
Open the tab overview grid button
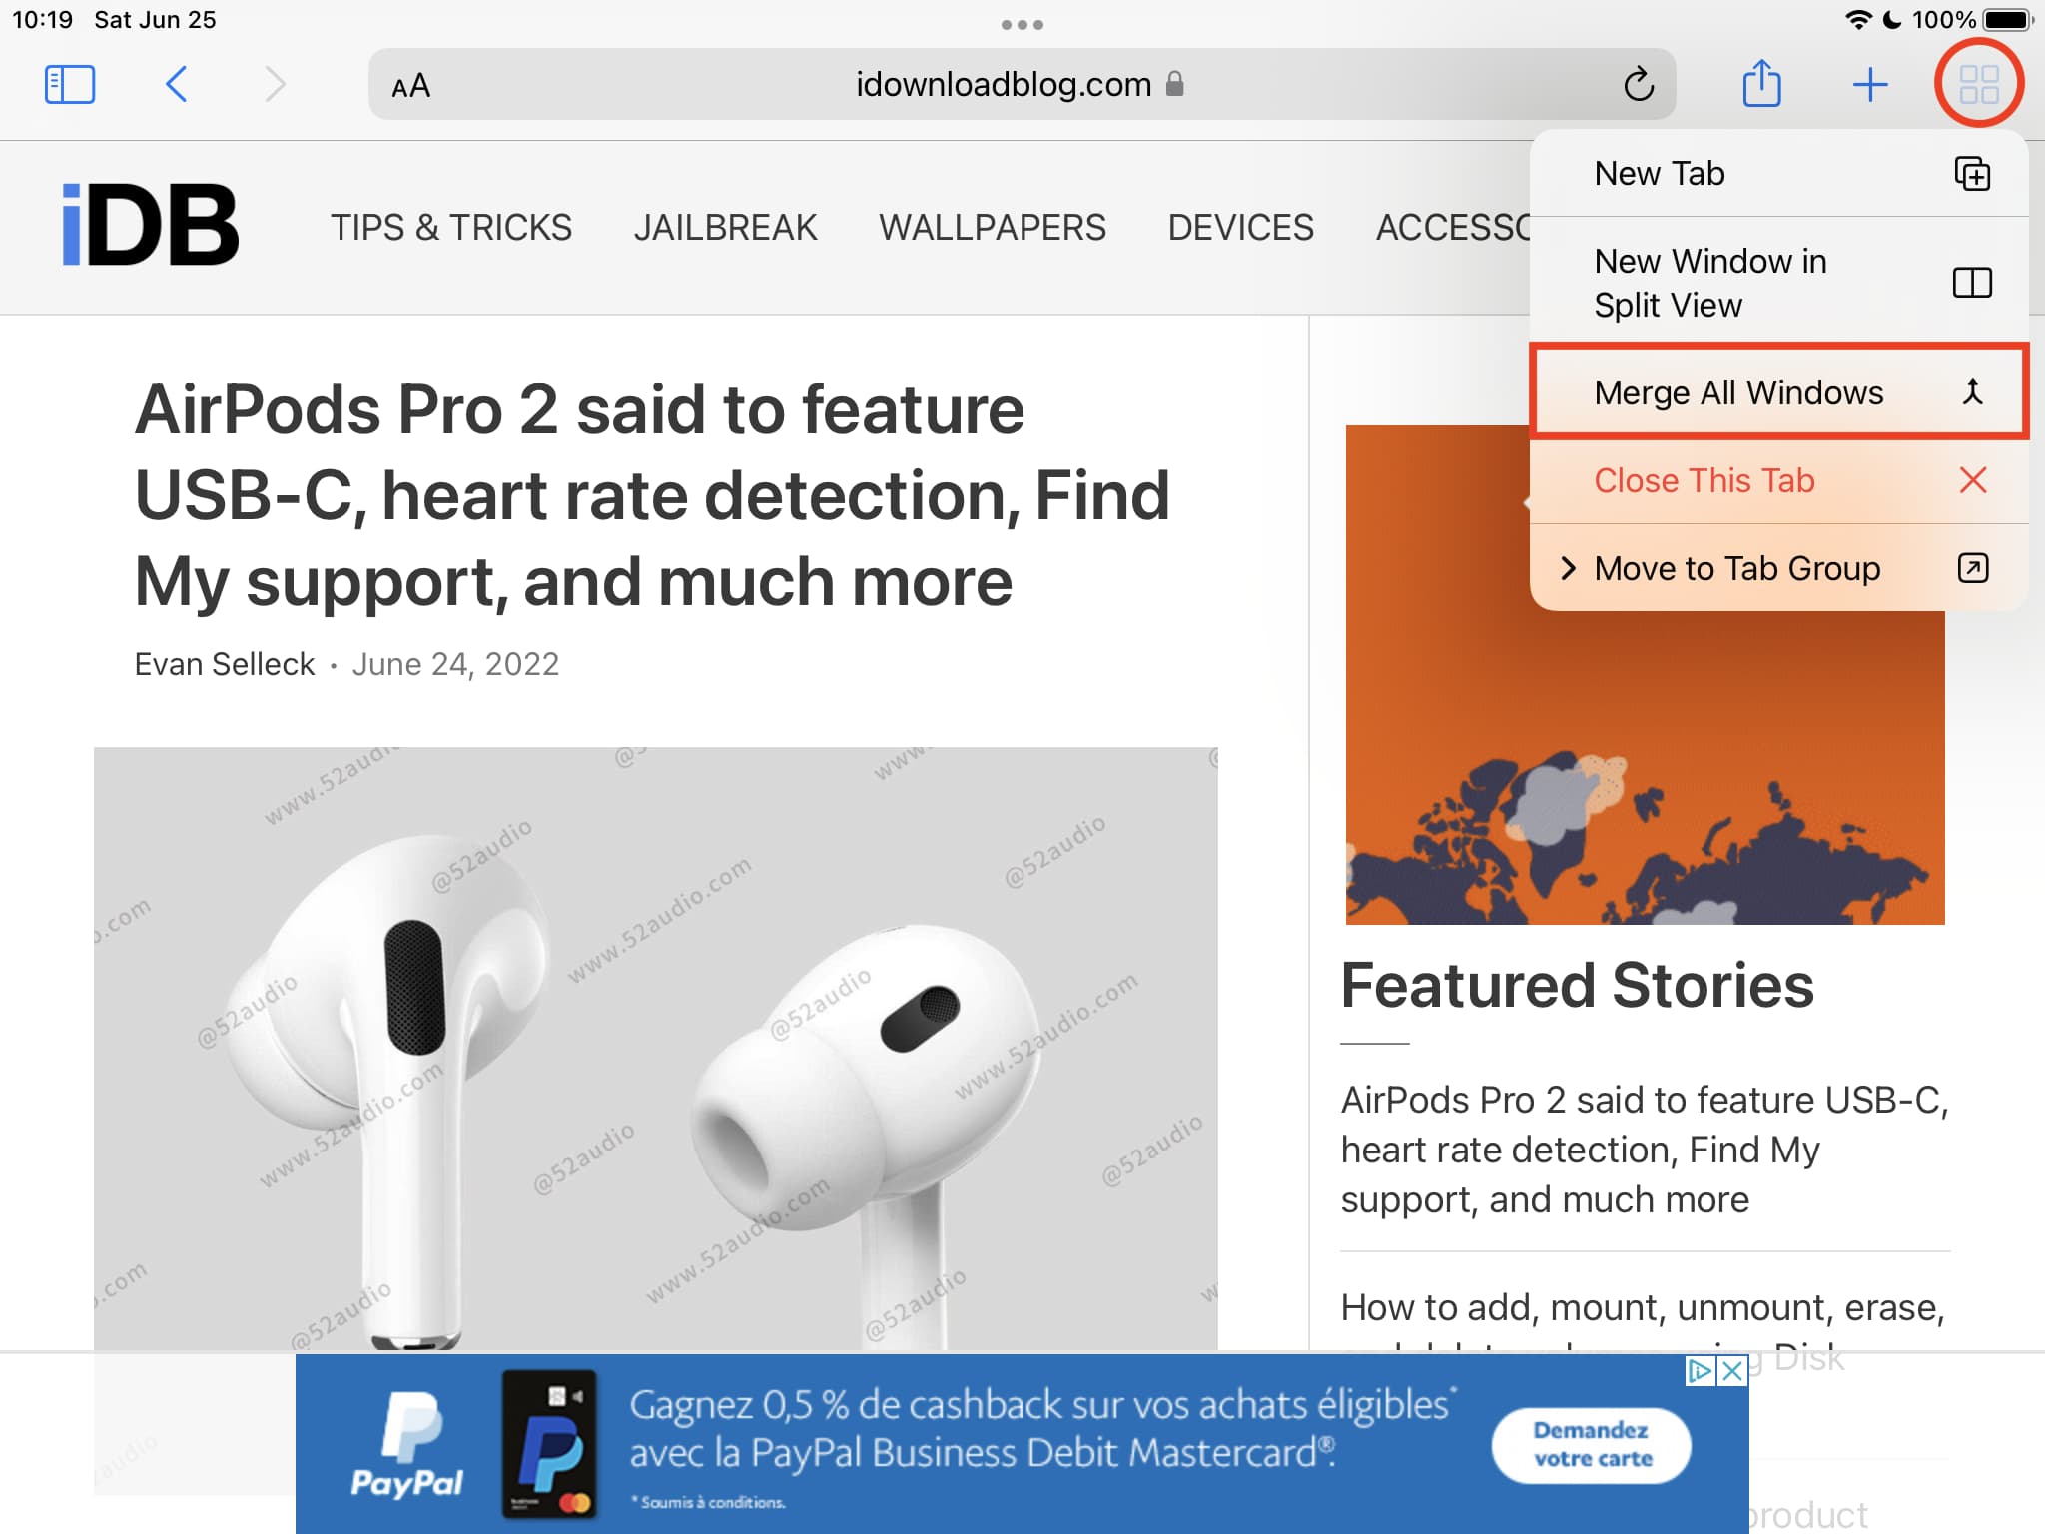[1978, 84]
